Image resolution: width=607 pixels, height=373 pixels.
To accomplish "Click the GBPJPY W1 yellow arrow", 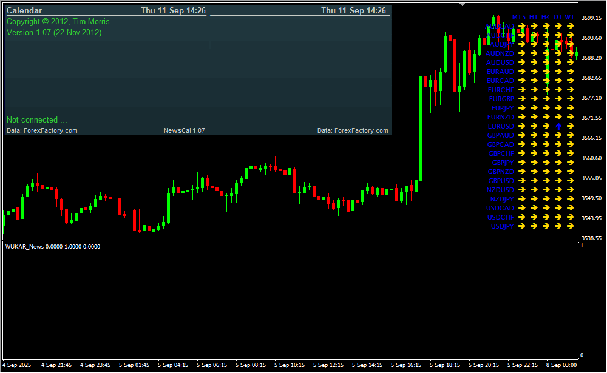I will 570,163.
